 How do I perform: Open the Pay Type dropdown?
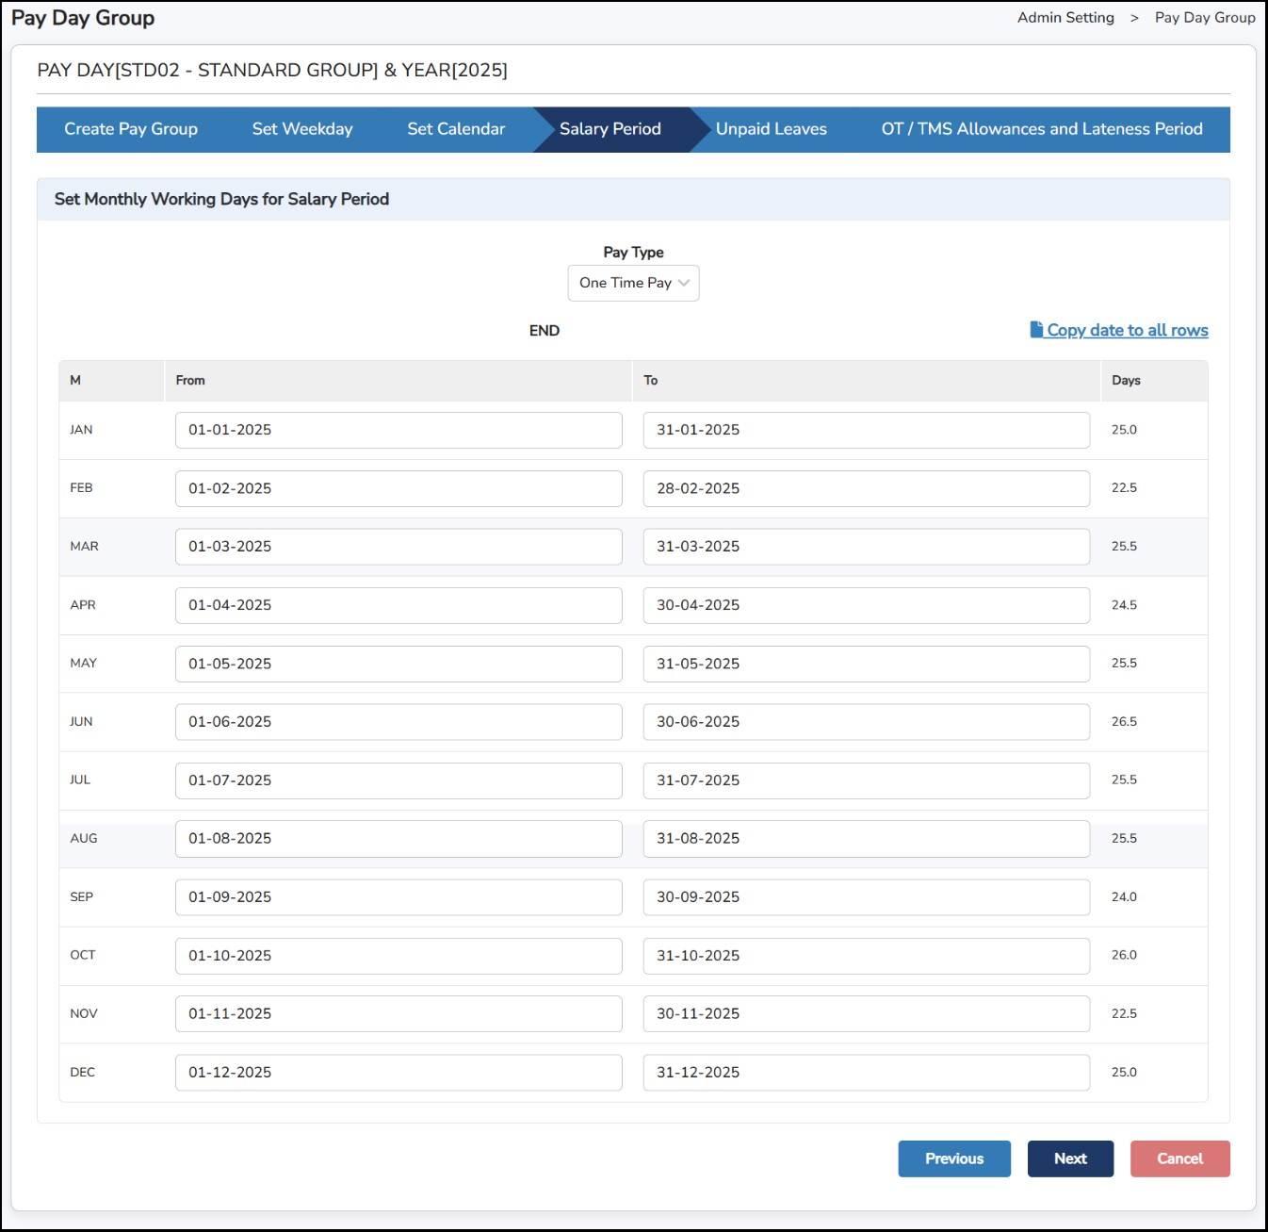[633, 283]
